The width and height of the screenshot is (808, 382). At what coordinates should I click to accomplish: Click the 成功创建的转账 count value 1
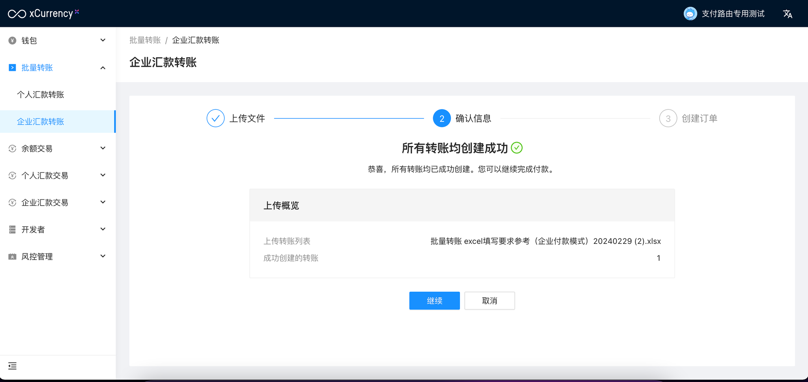coord(658,258)
